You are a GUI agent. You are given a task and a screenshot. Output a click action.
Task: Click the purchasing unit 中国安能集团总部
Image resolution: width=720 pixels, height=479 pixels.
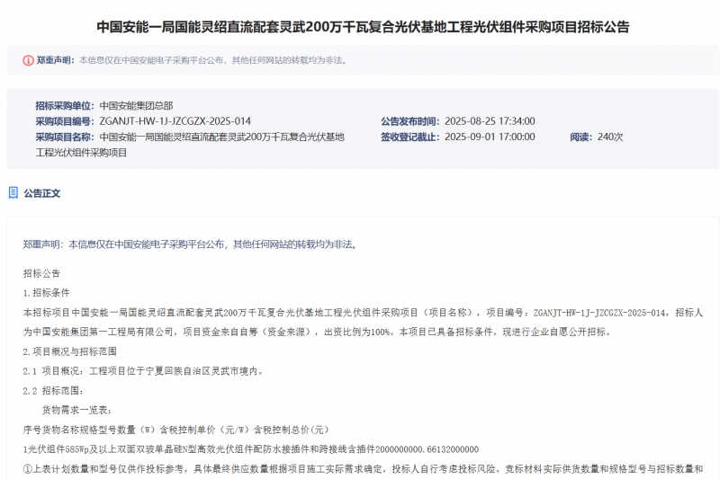[136, 105]
